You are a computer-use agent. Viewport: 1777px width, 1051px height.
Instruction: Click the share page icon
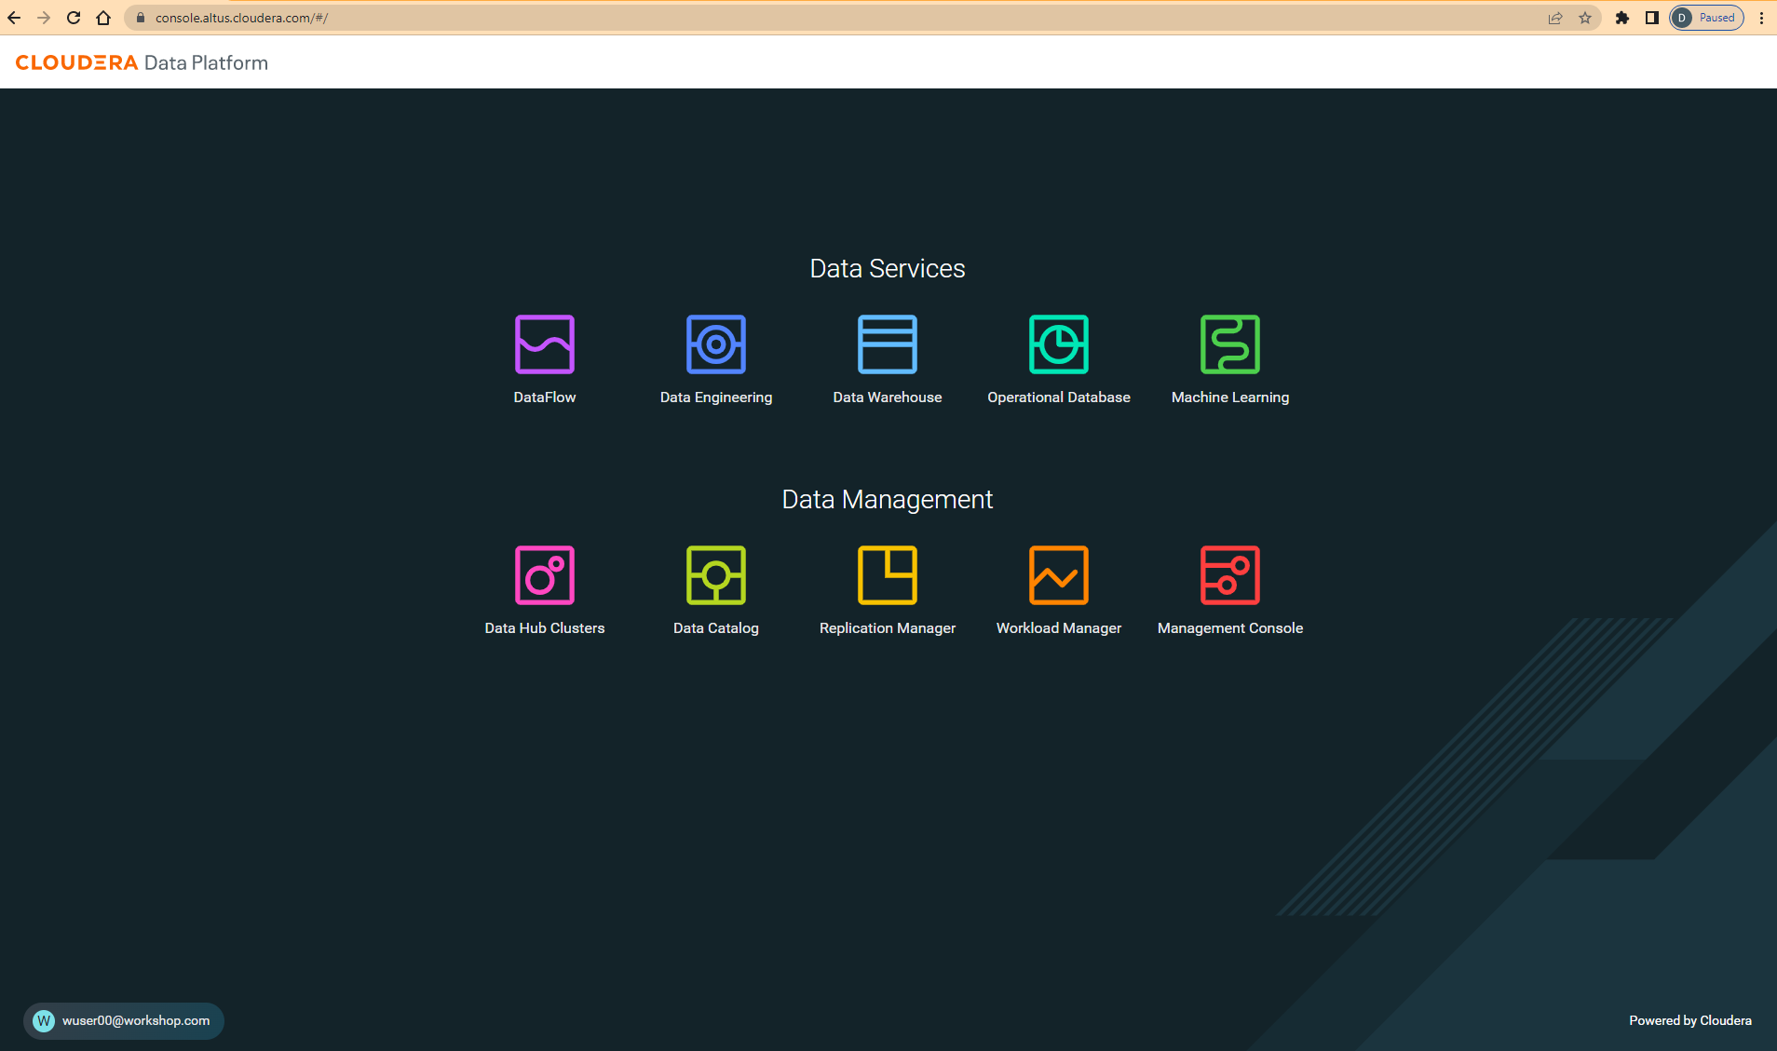point(1555,18)
